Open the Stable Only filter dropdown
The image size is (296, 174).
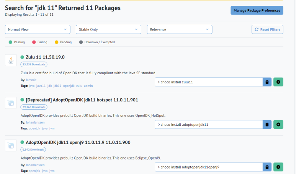tap(108, 29)
